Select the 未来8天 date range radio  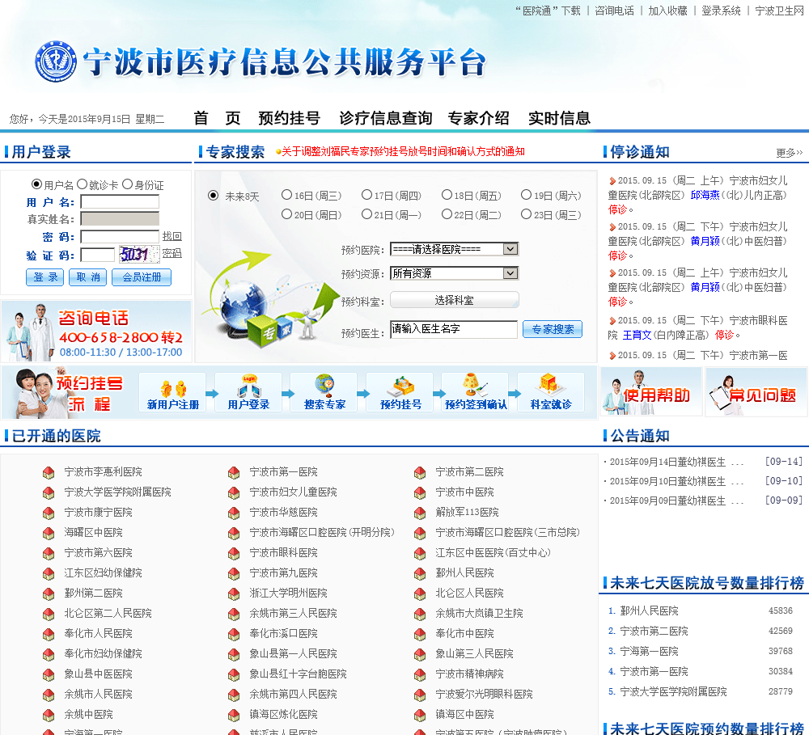point(213,196)
